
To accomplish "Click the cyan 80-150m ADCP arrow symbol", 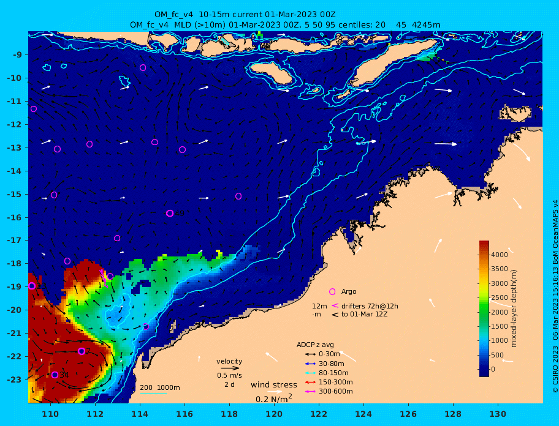I will coord(310,373).
